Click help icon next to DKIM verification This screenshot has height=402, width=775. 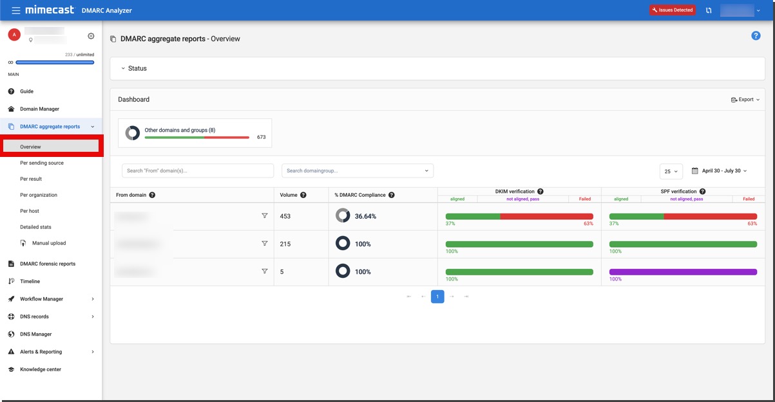[x=541, y=191]
